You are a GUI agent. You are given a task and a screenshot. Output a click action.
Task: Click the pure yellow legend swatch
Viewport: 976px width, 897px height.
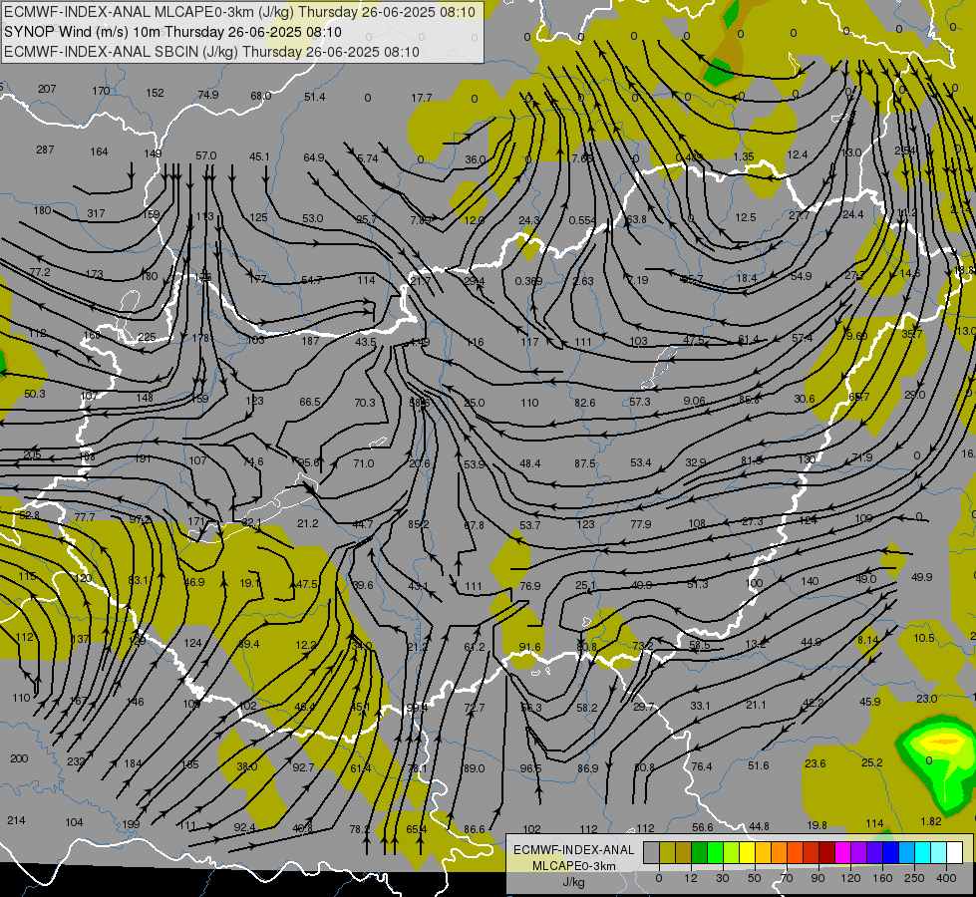pos(748,853)
